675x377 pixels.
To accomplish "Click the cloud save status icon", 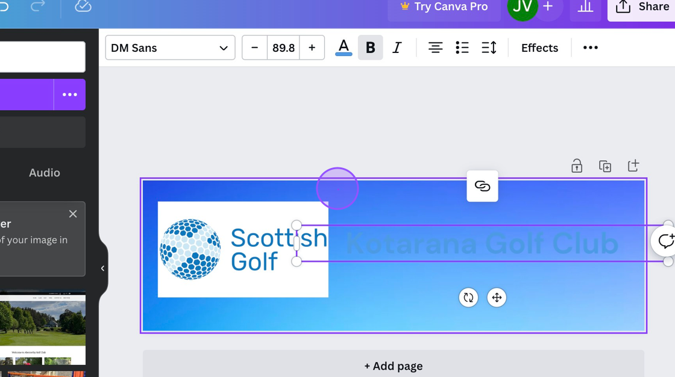I will pyautogui.click(x=83, y=6).
